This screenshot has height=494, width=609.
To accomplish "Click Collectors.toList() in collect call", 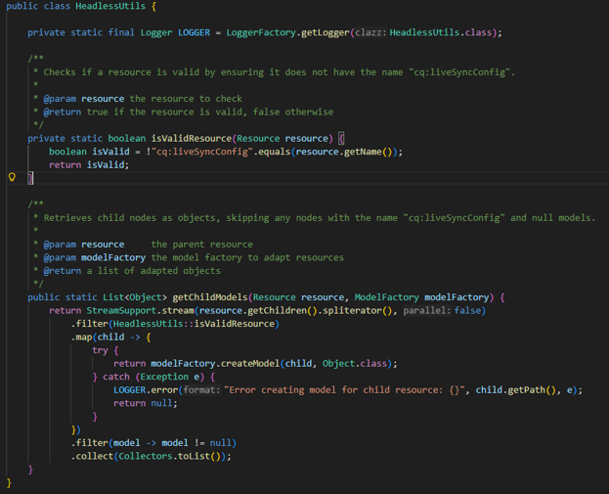I will (169, 456).
